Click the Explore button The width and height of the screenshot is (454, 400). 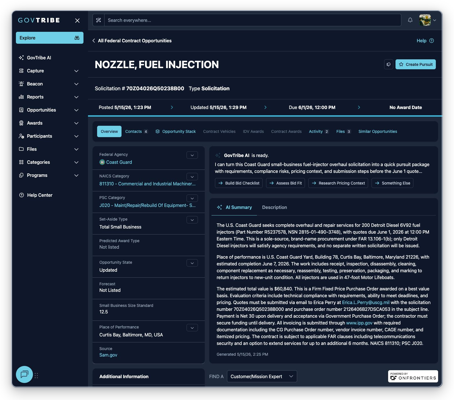pyautogui.click(x=50, y=38)
